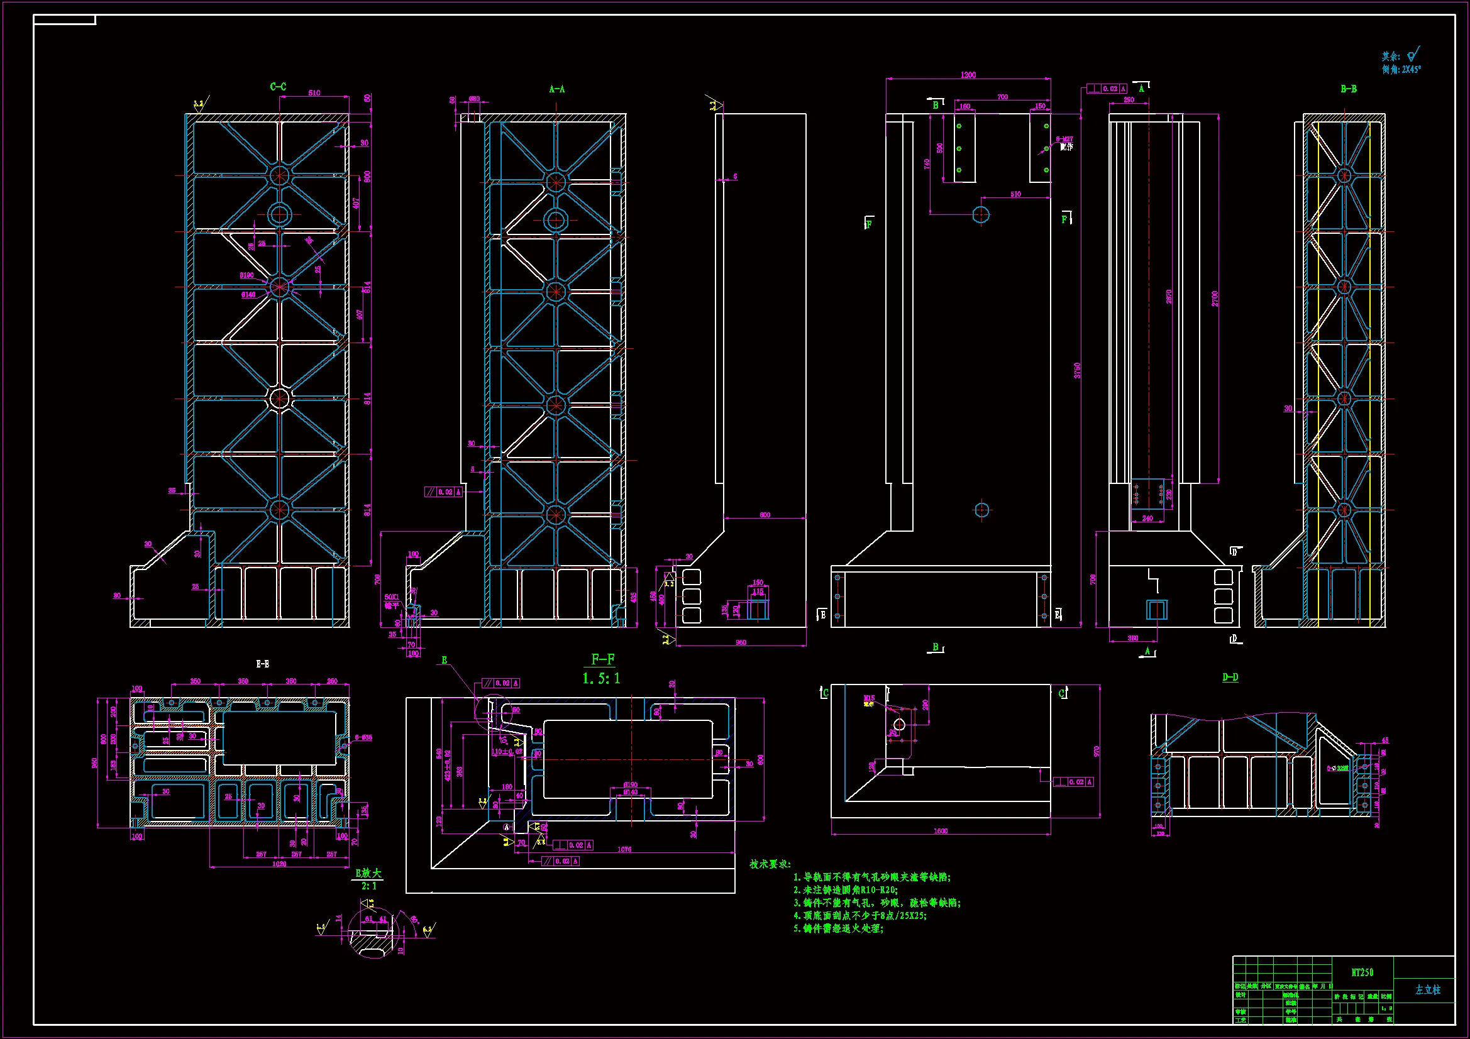This screenshot has width=1470, height=1039.
Task: Select the 1600 dimension under plan view
Action: pos(941,831)
